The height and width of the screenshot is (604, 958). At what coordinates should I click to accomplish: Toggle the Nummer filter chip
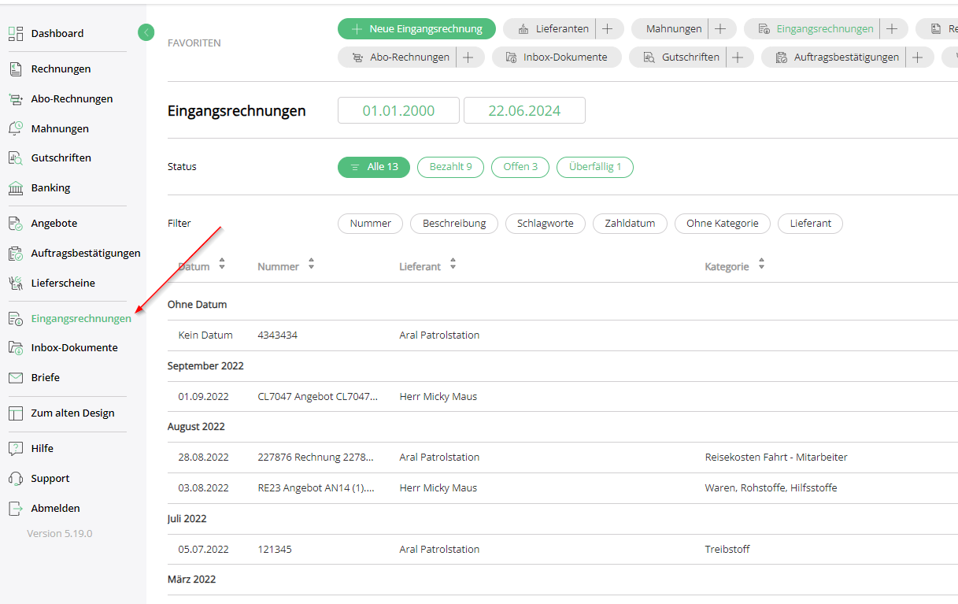(370, 224)
